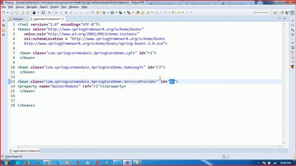Click 'ServiceProvider' class text on line 13

pyautogui.click(x=140, y=82)
